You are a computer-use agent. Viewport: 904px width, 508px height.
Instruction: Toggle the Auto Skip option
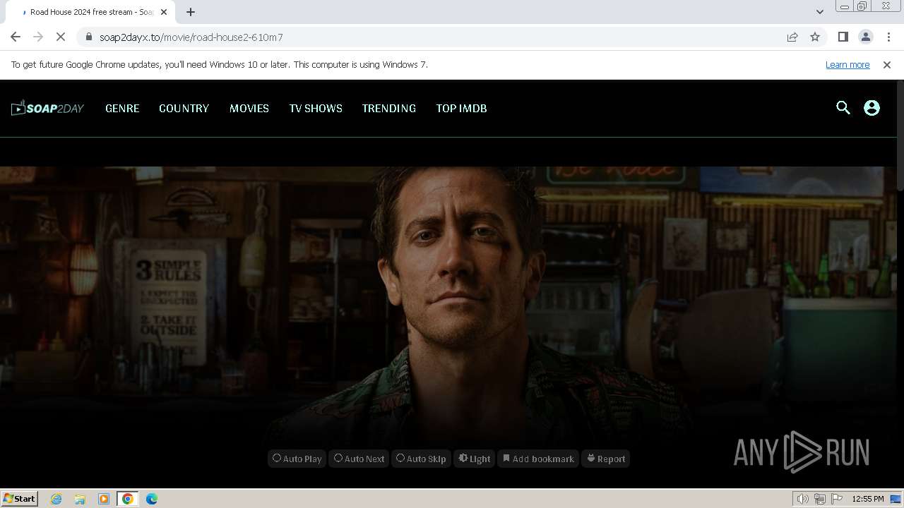421,459
